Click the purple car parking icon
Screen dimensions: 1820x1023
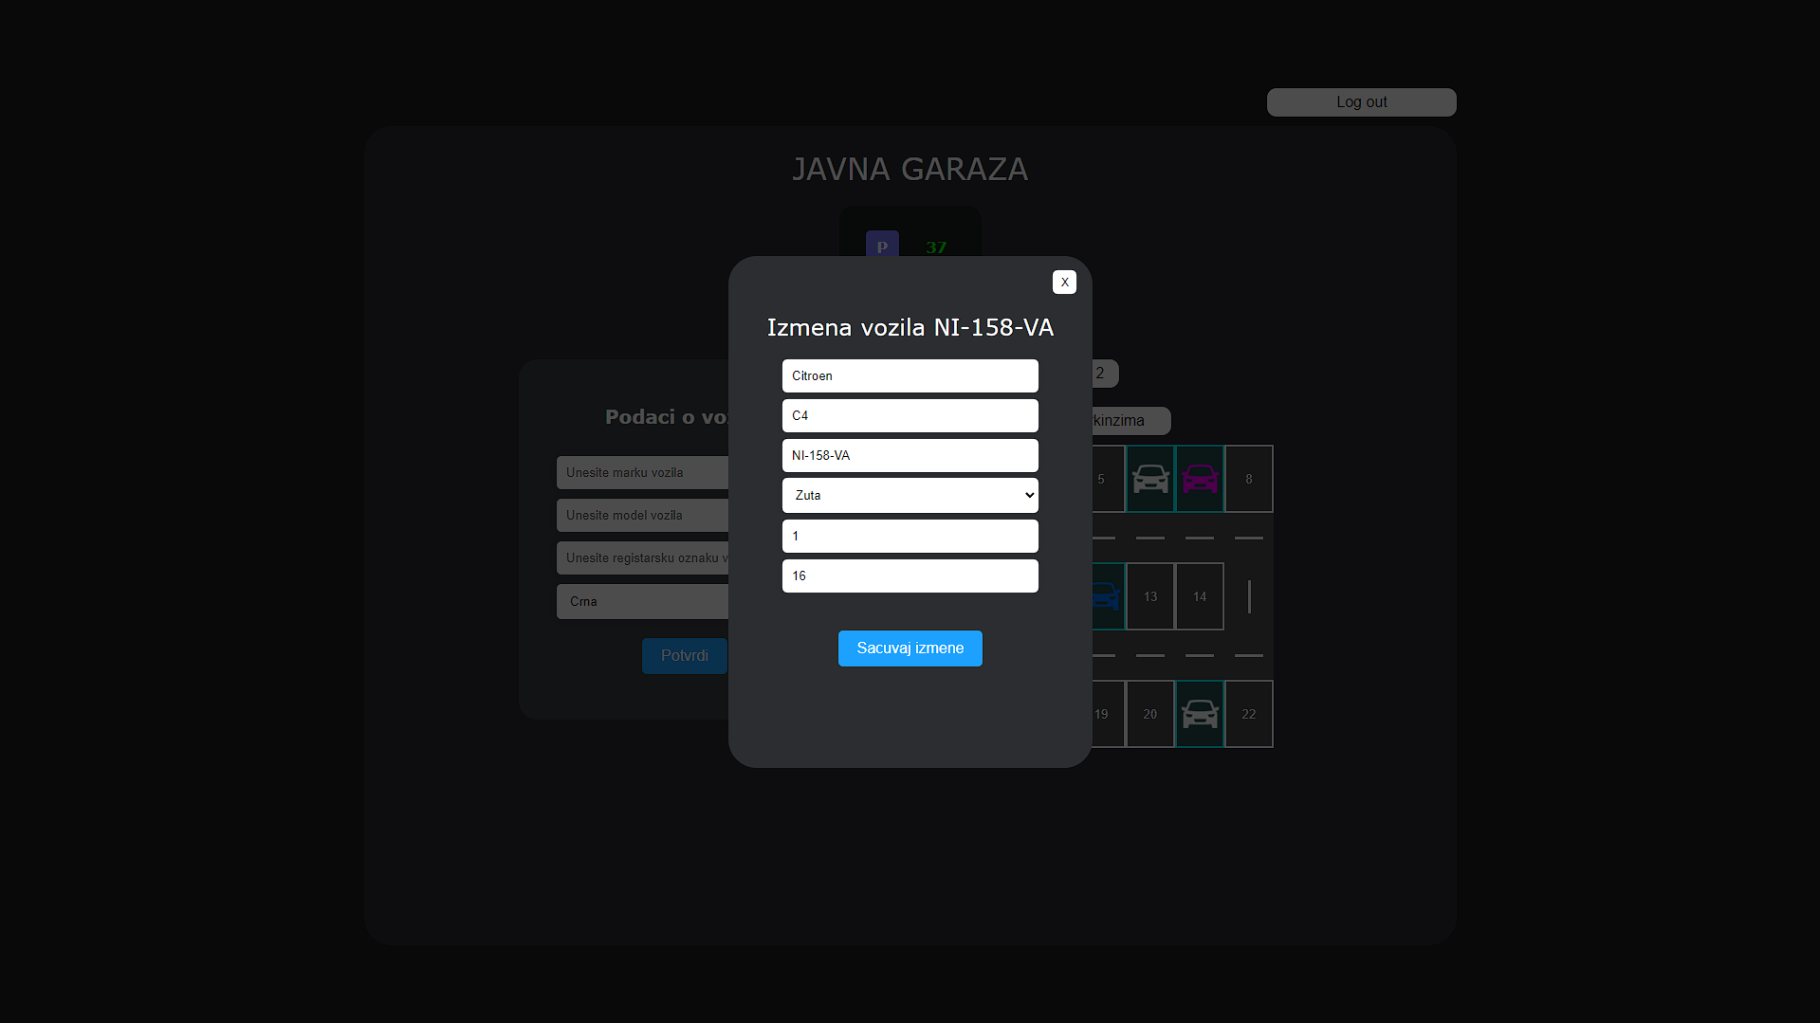coord(1200,479)
